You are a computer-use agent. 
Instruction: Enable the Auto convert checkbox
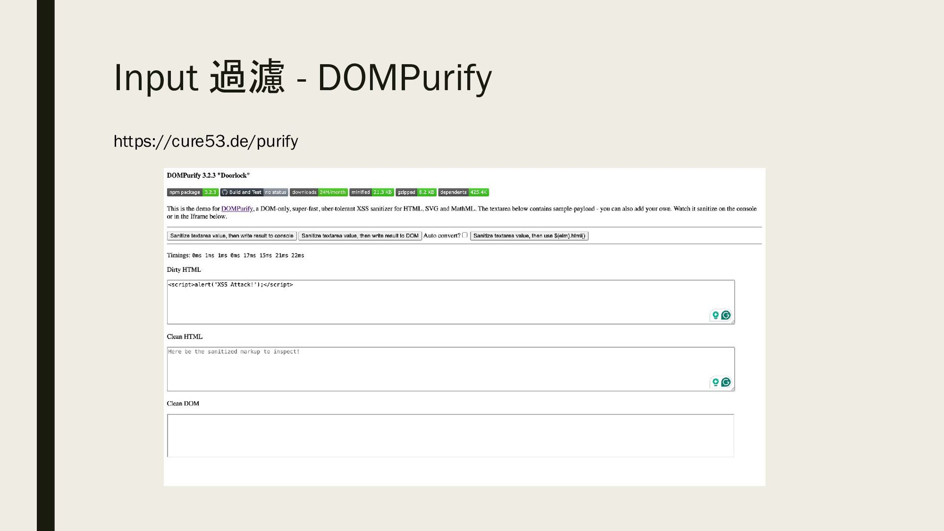(x=465, y=235)
